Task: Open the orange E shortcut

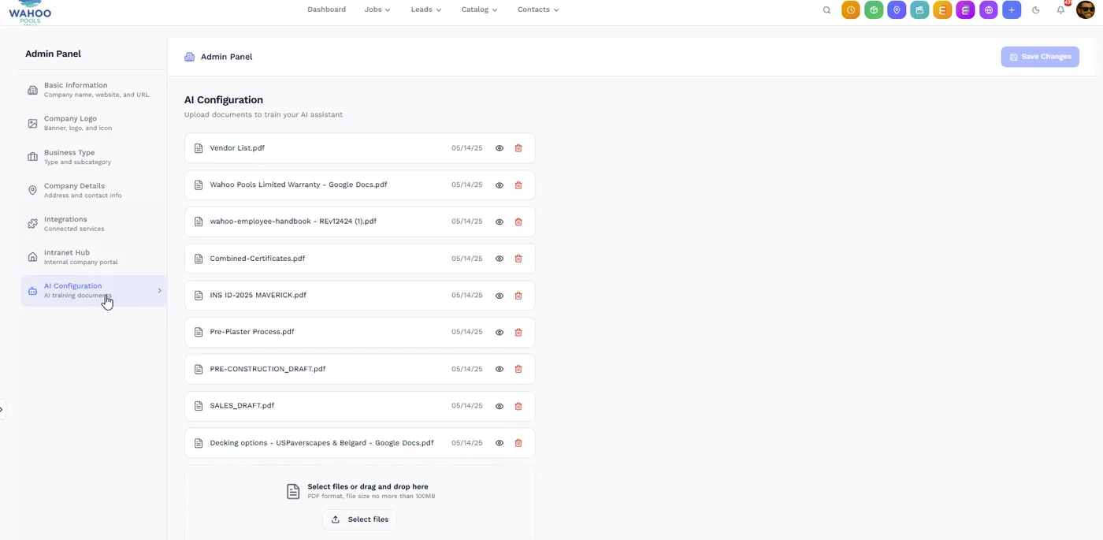Action: [x=942, y=10]
